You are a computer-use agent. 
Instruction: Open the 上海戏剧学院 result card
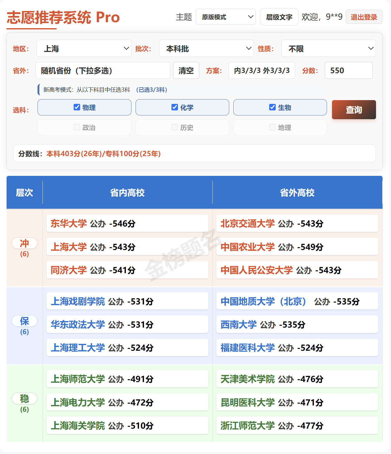point(127,301)
